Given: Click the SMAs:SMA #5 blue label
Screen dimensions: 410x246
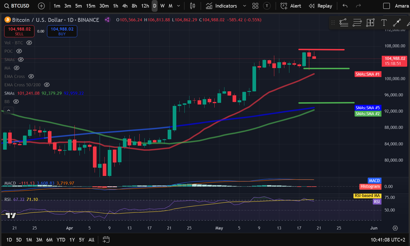Looking at the screenshot, I should click(x=368, y=108).
